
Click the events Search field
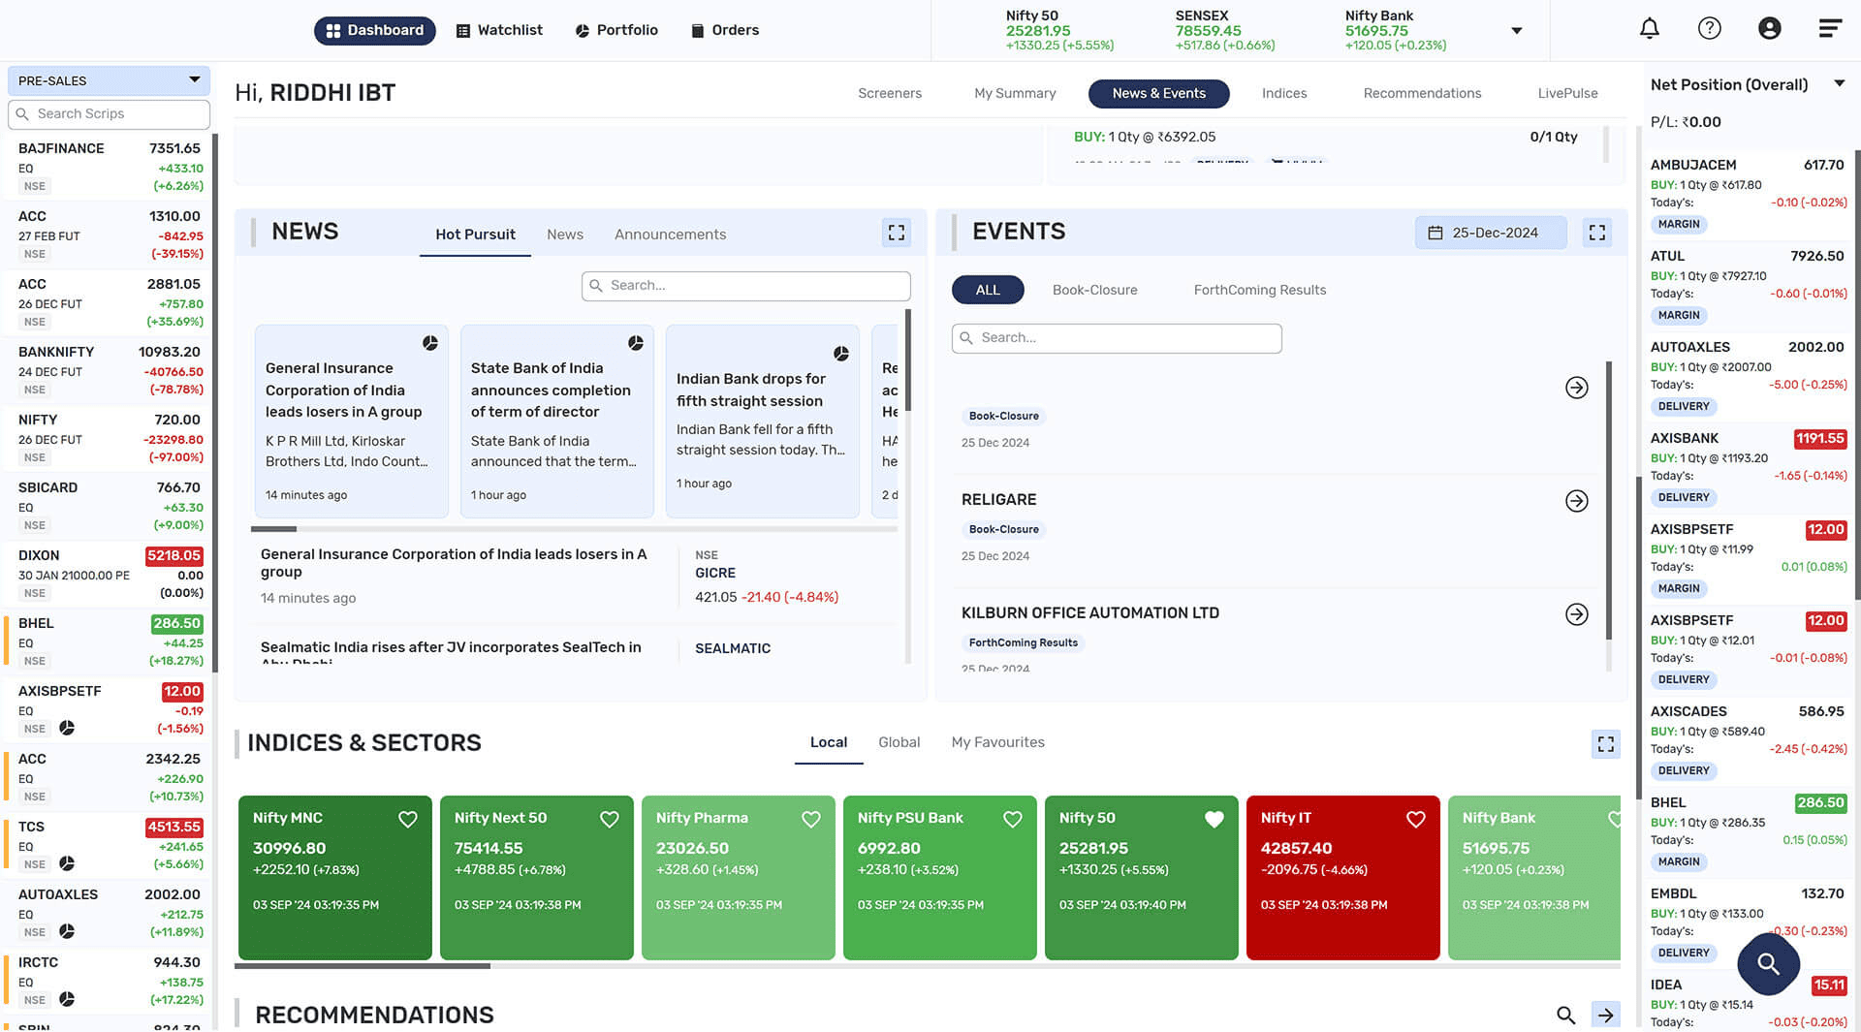[1117, 337]
